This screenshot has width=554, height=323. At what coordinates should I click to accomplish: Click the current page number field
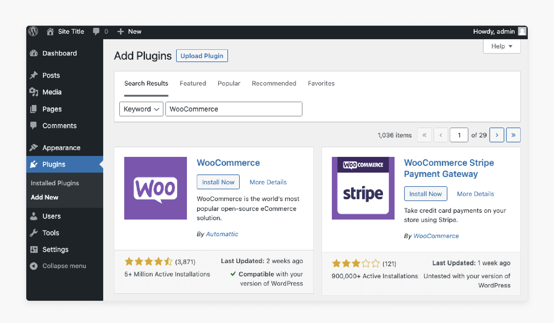click(459, 135)
